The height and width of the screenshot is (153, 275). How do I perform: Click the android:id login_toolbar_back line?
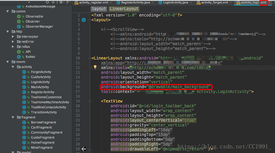tap(153, 106)
